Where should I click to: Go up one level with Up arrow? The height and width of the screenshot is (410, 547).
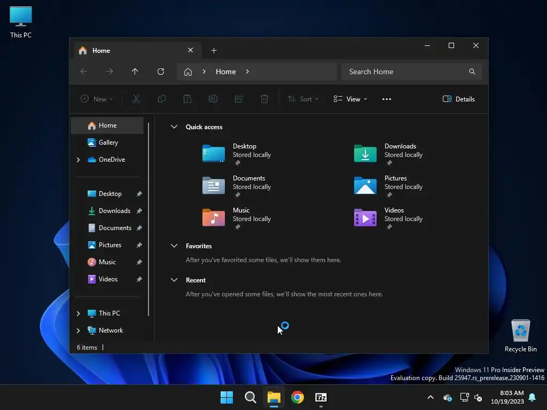coord(135,72)
